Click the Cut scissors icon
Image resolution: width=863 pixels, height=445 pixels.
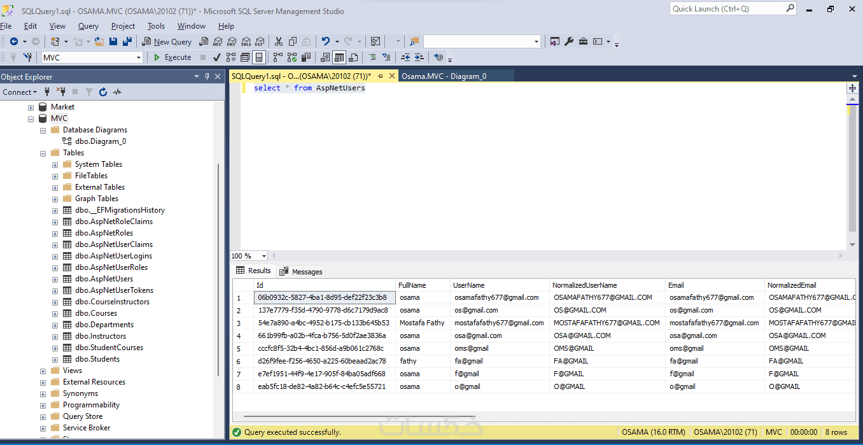tap(278, 41)
